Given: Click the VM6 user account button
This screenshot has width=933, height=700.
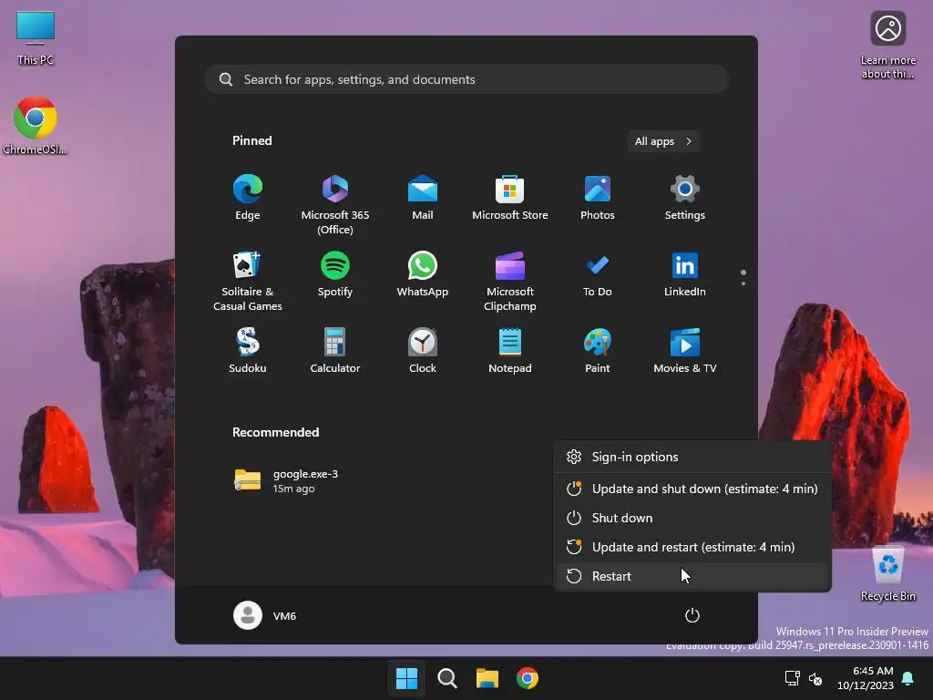Looking at the screenshot, I should (265, 615).
